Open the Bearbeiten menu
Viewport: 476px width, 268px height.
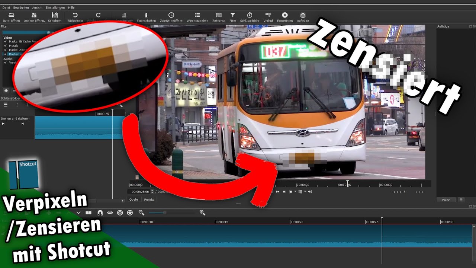pos(21,7)
